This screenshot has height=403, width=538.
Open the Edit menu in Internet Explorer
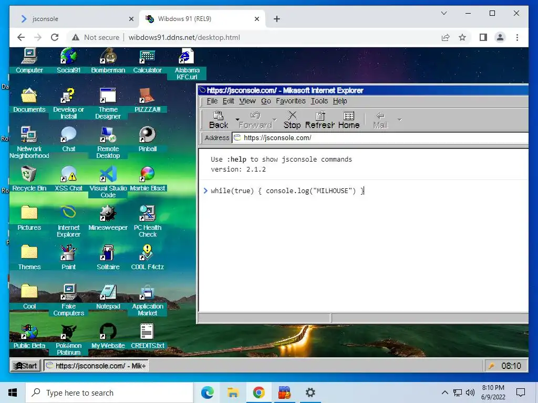point(228,101)
